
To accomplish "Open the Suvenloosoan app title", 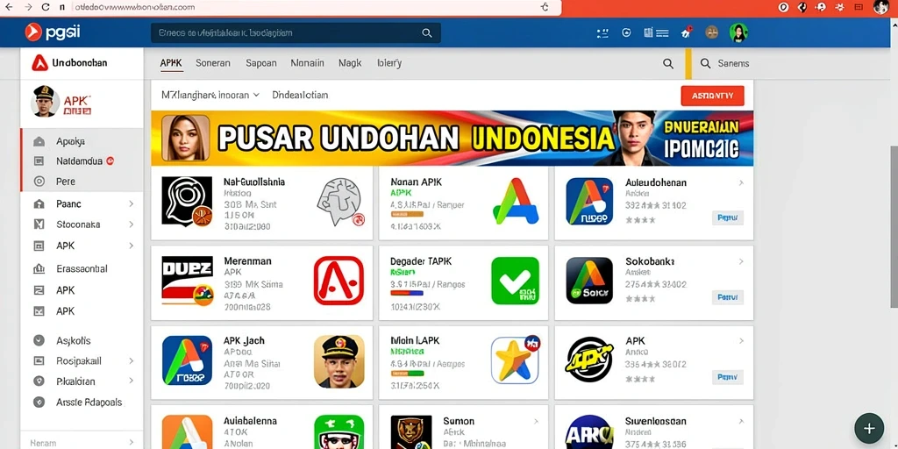I will (656, 421).
